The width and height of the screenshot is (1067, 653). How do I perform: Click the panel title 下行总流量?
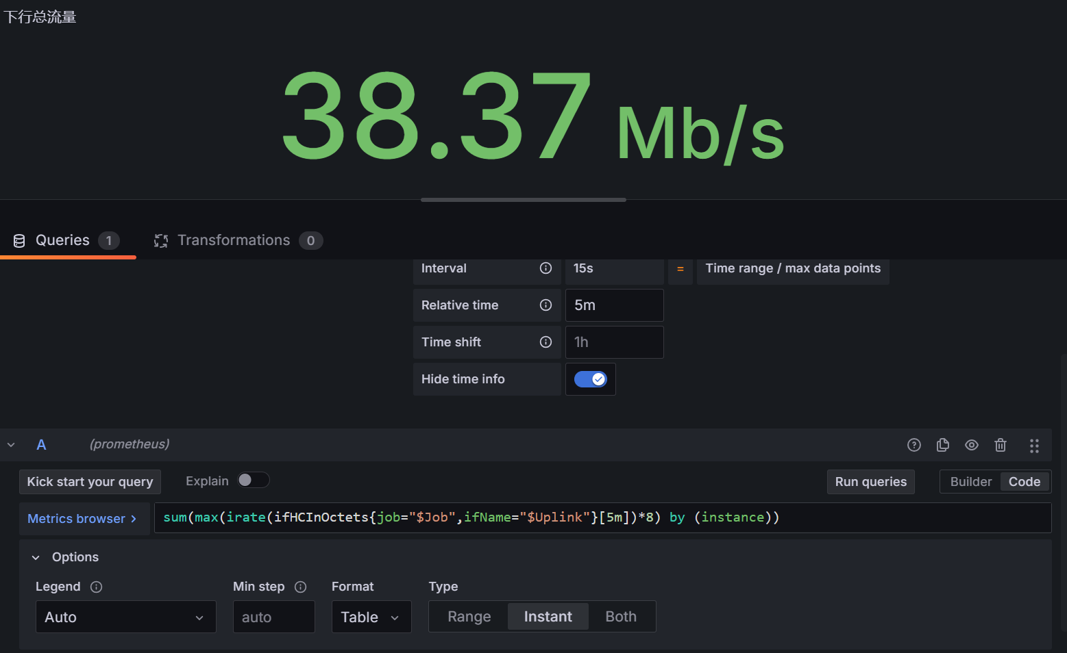pos(40,16)
